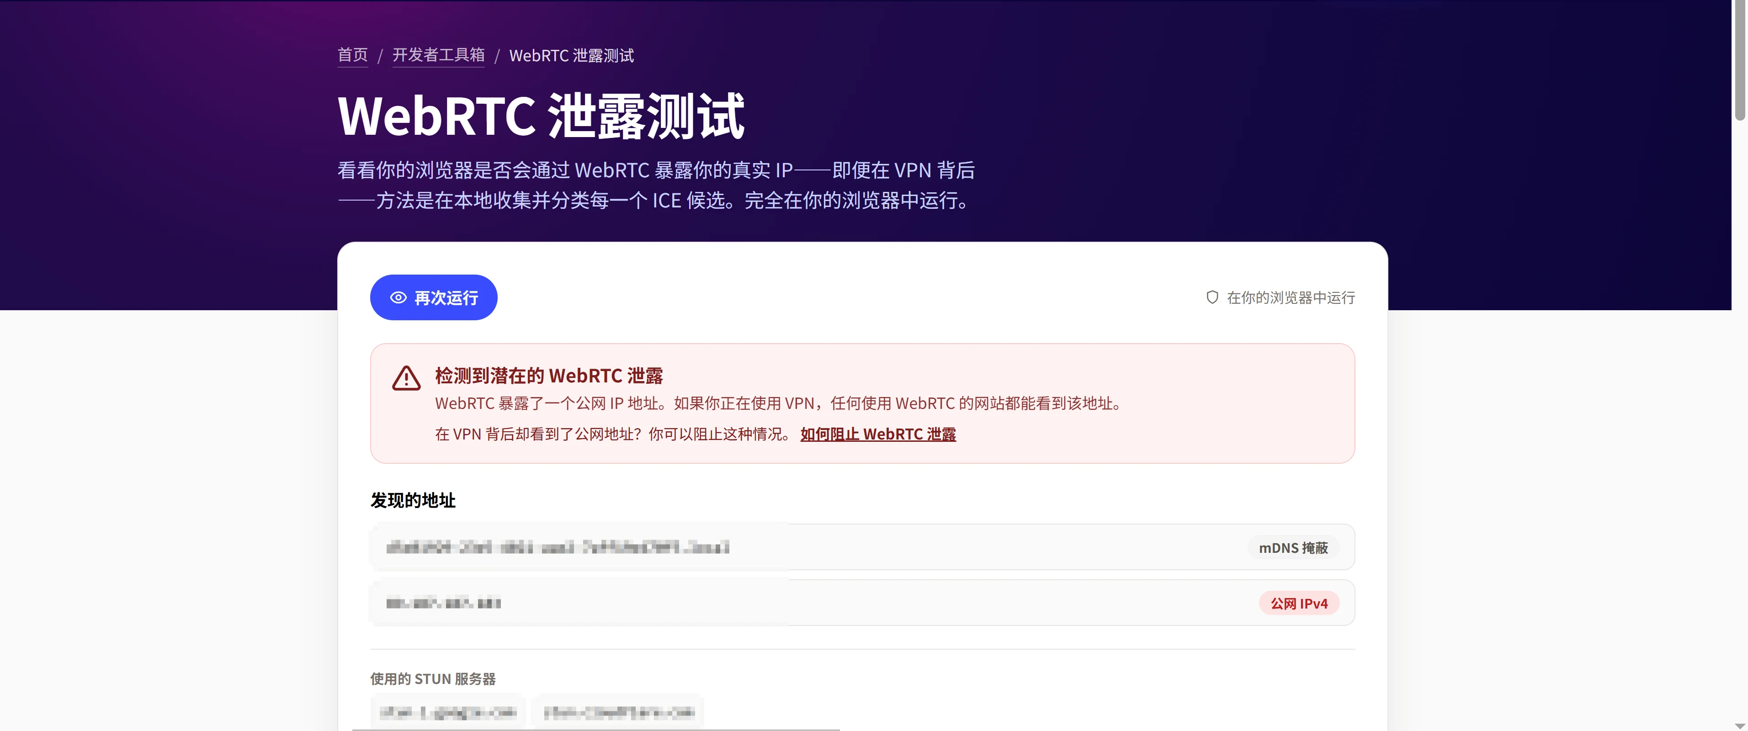Open the 开发者工具箱 breadcrumb link
The height and width of the screenshot is (731, 1748).
tap(438, 55)
